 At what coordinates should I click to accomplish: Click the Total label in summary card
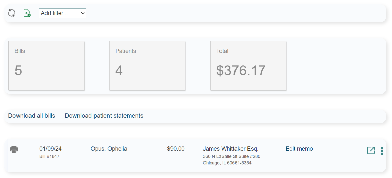[222, 51]
